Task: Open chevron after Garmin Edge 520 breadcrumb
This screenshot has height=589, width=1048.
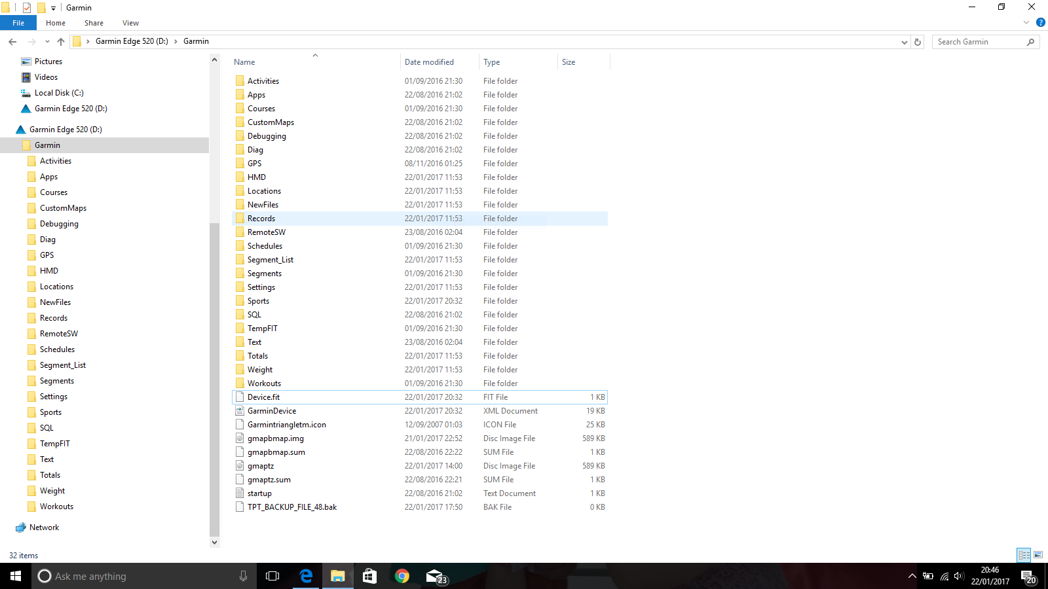Action: click(176, 41)
